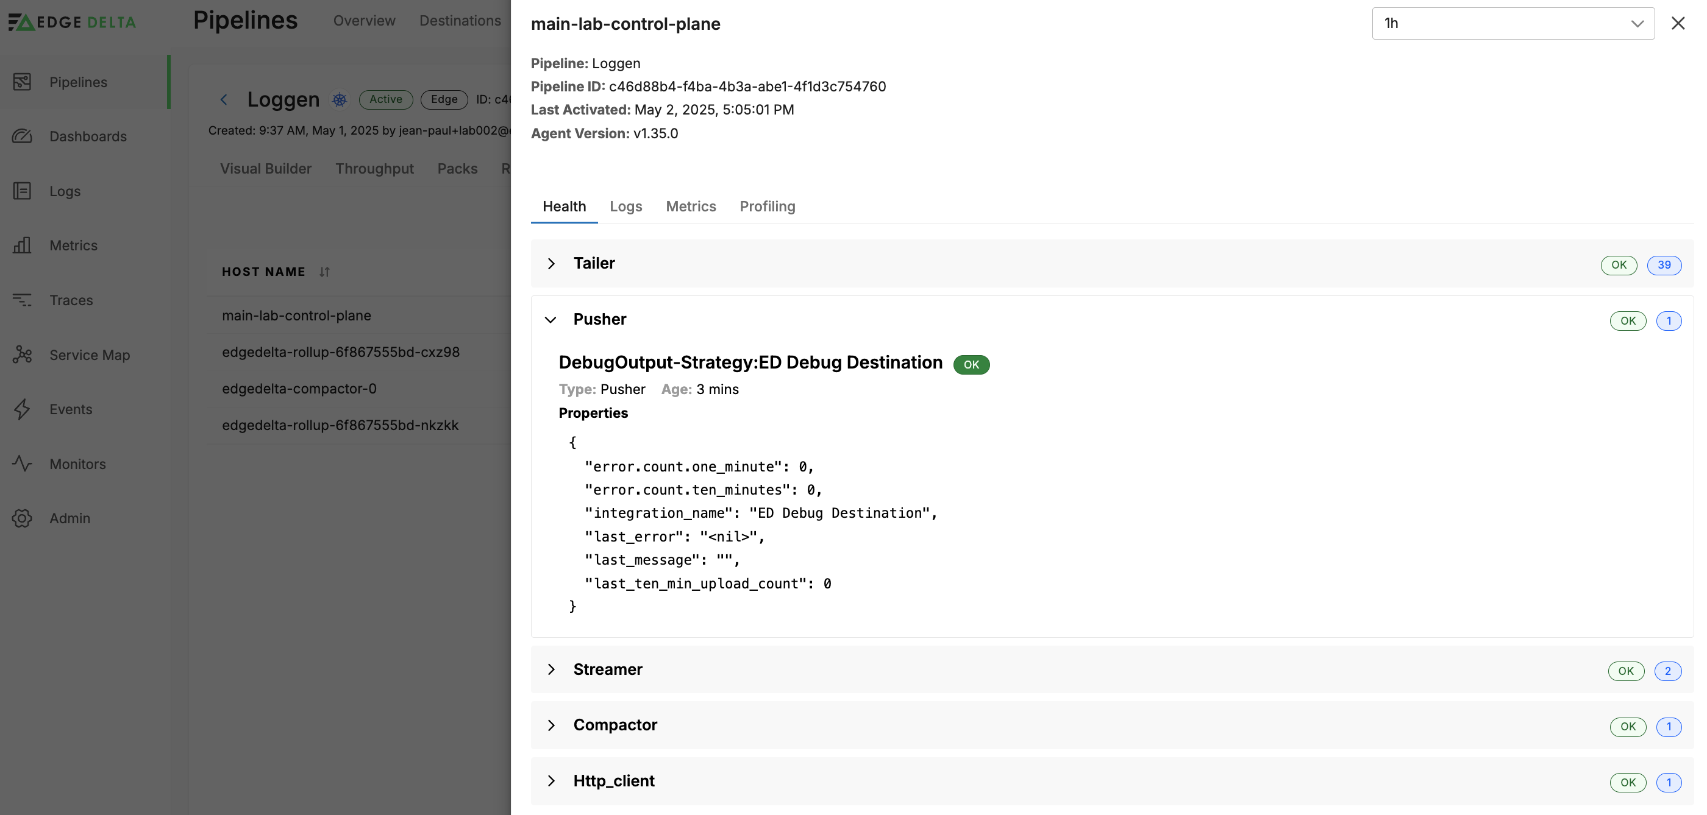Expand the Compactor section
This screenshot has height=815, width=1707.
tap(551, 725)
